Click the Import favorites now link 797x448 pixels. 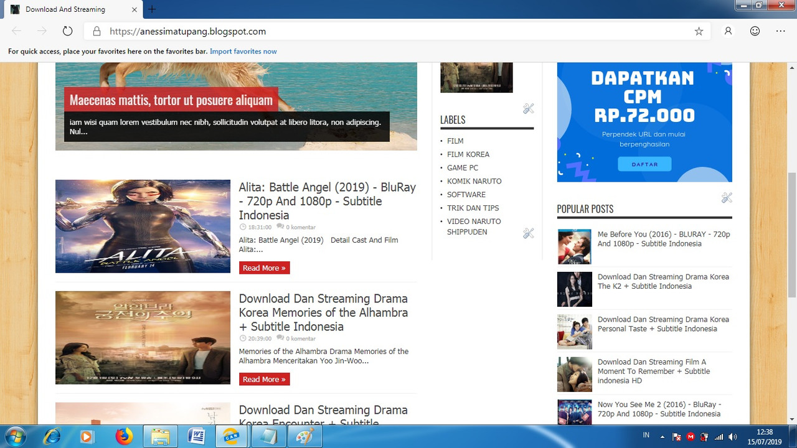[x=243, y=51]
